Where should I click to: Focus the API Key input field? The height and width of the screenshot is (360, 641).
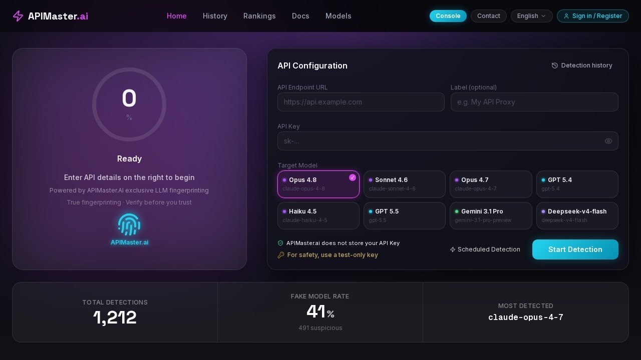[x=448, y=141]
